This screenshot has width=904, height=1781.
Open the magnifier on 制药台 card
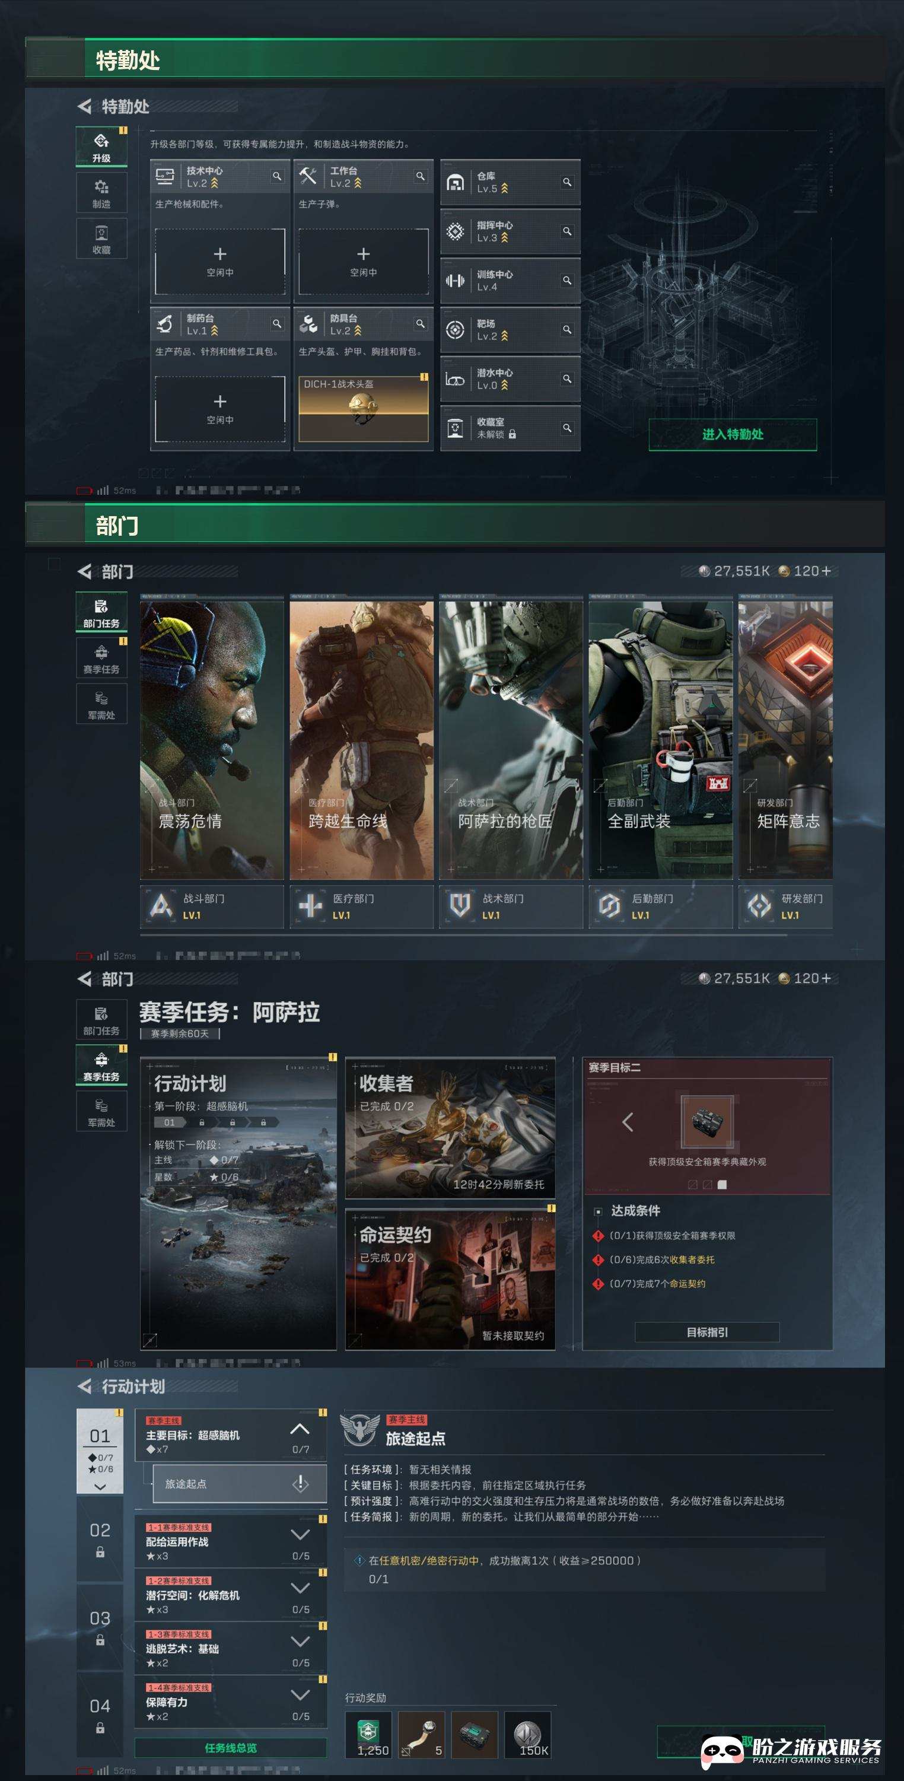pos(277,323)
